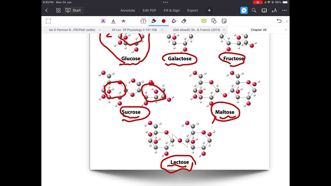Tap the battery status icon
This screenshot has height=186, width=331.
coord(285,2)
